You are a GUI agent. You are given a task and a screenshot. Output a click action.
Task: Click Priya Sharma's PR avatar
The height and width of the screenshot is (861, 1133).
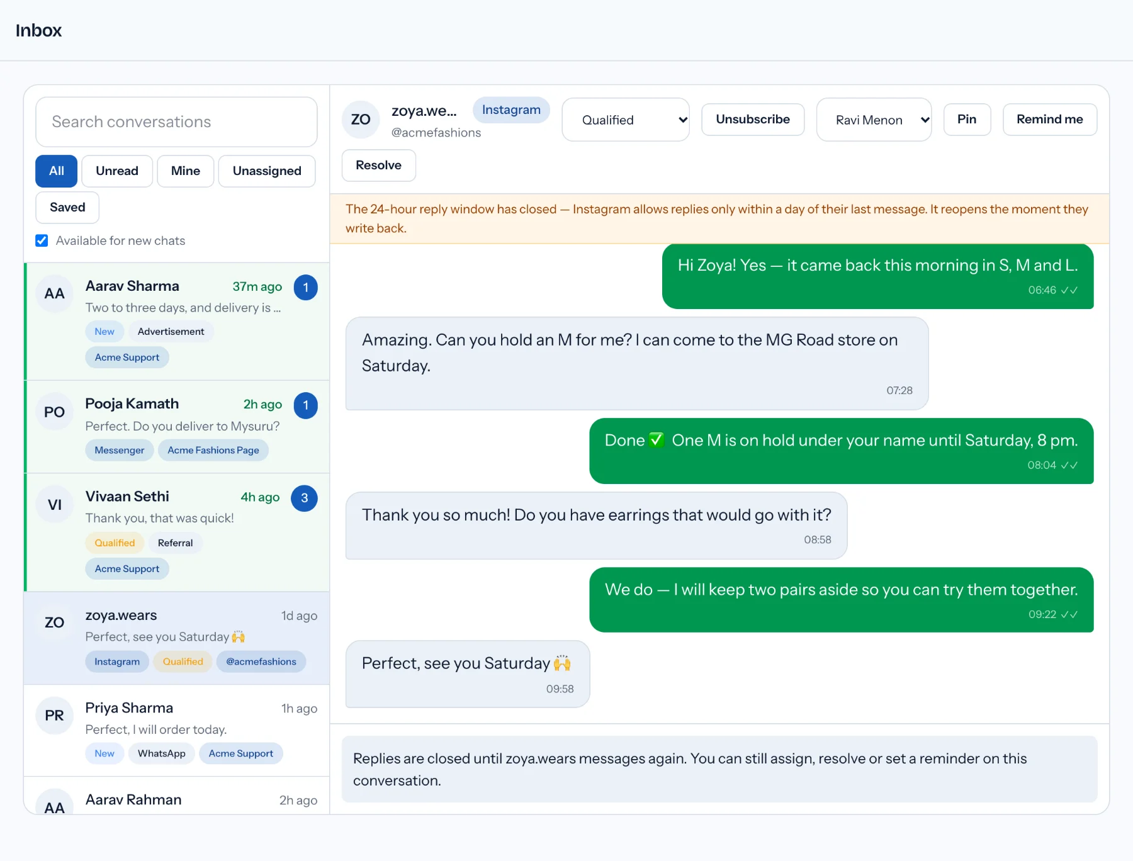(x=55, y=716)
